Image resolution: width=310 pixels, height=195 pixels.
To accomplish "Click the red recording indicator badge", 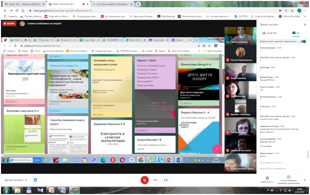I will (x=9, y=24).
